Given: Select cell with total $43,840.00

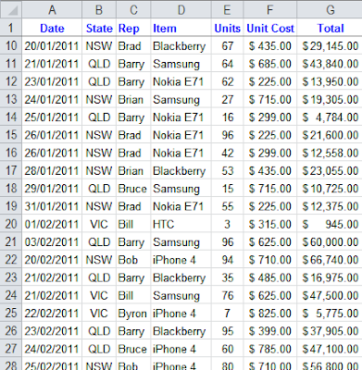Looking at the screenshot, I should pyautogui.click(x=330, y=64).
